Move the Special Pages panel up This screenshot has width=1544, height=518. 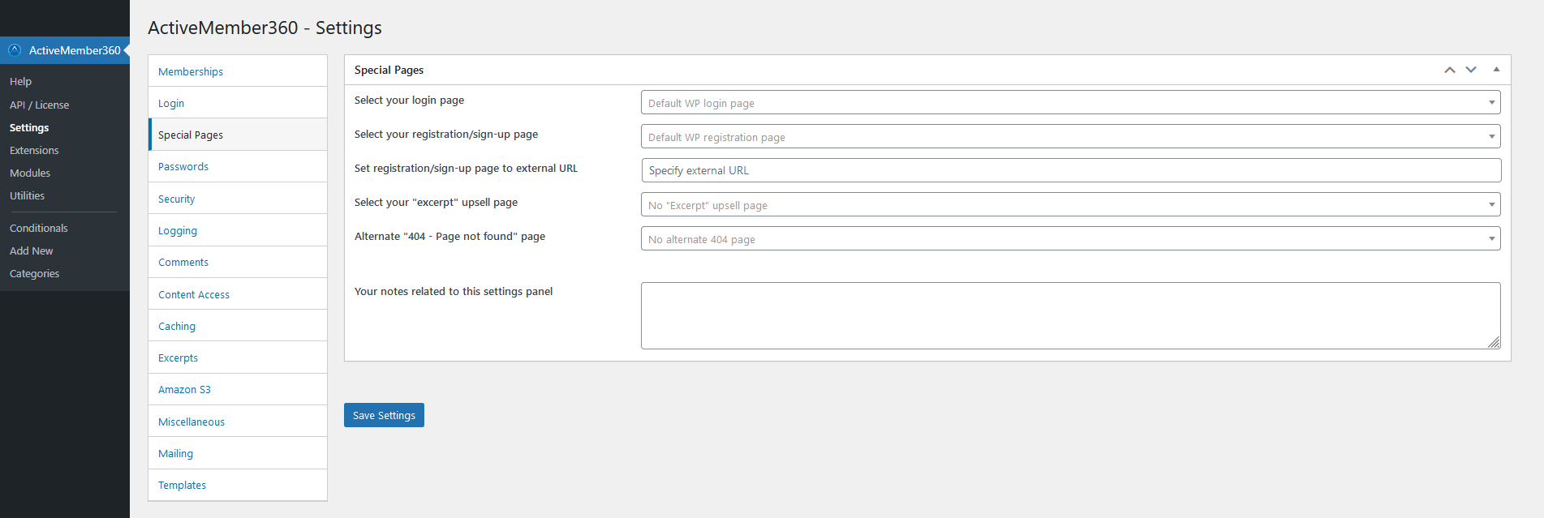(1450, 70)
